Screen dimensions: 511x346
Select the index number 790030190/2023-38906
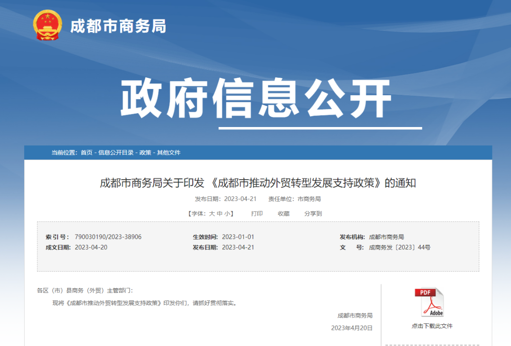pos(108,237)
